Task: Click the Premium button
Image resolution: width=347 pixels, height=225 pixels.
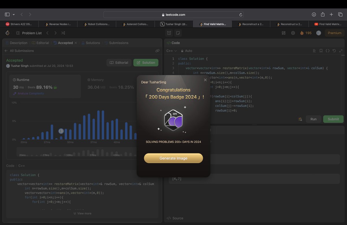Action: pos(335,33)
